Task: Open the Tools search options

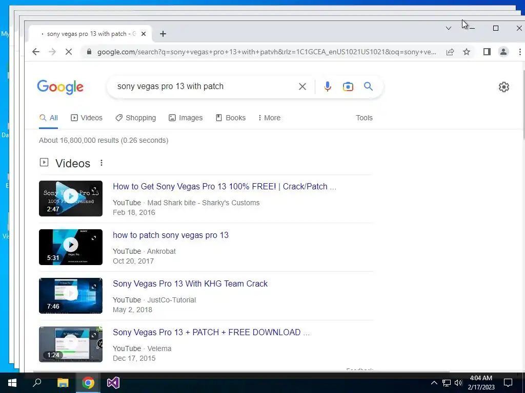Action: pyautogui.click(x=364, y=118)
